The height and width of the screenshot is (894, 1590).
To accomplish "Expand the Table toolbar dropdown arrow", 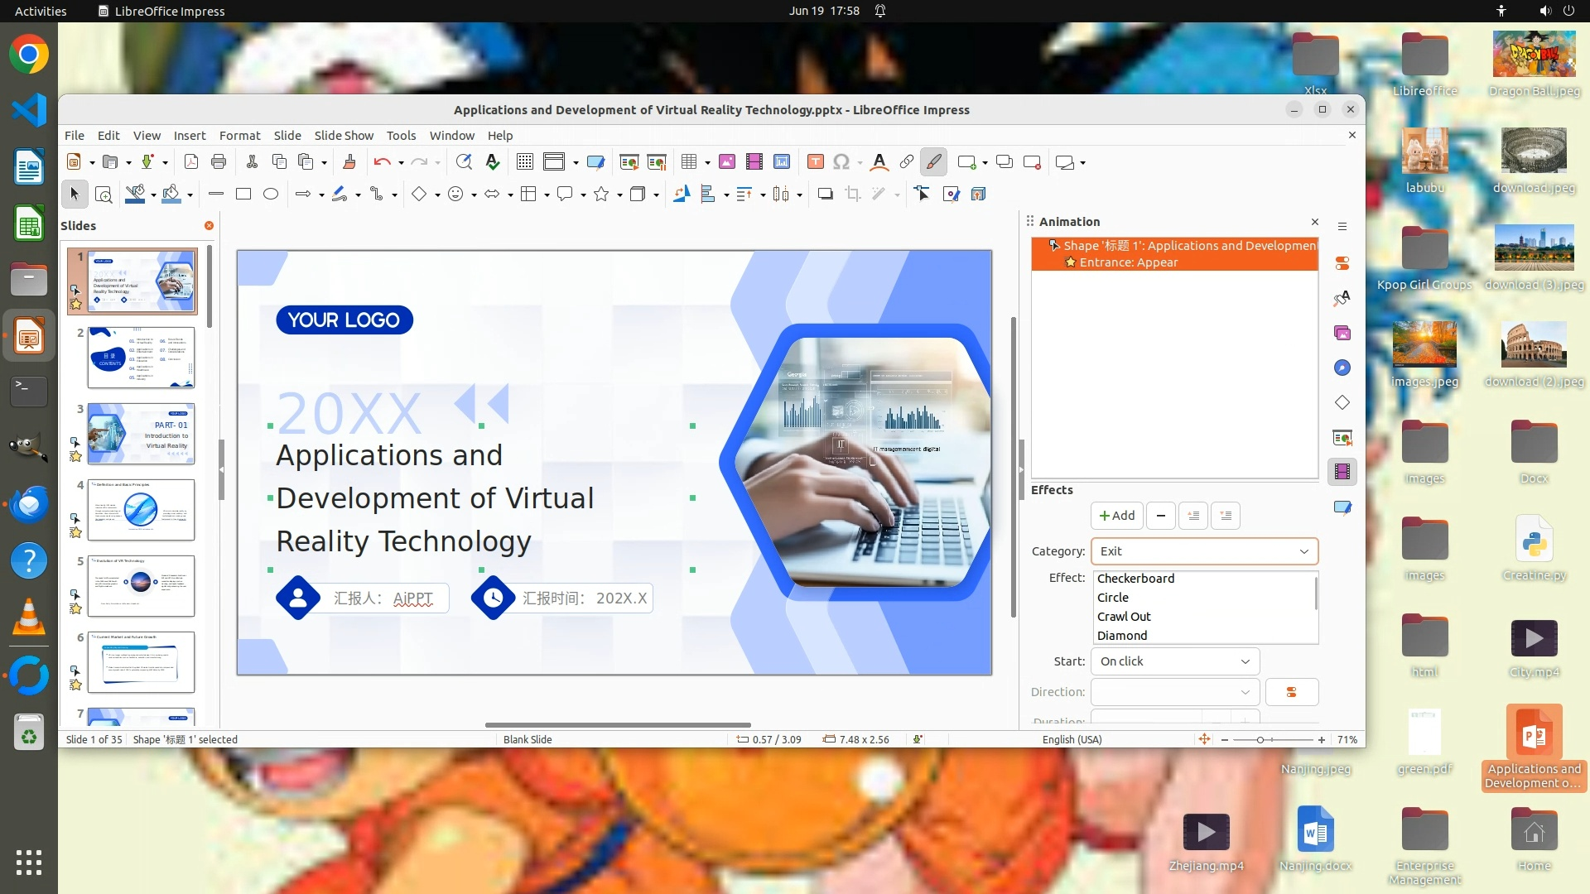I will 707,163.
